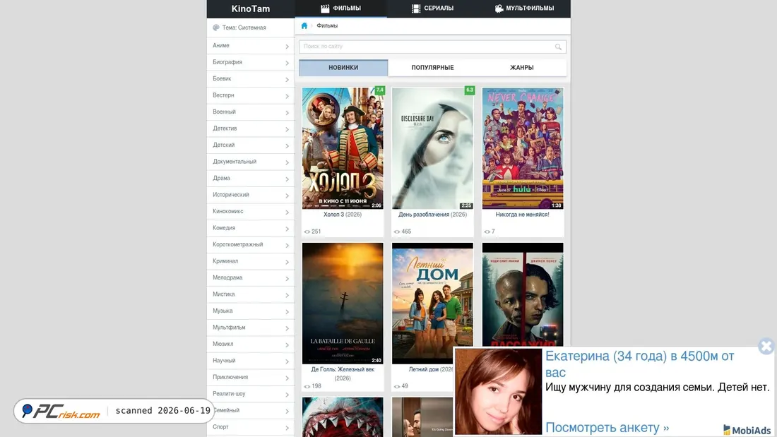
Task: Select the Новинки tab
Action: click(343, 68)
